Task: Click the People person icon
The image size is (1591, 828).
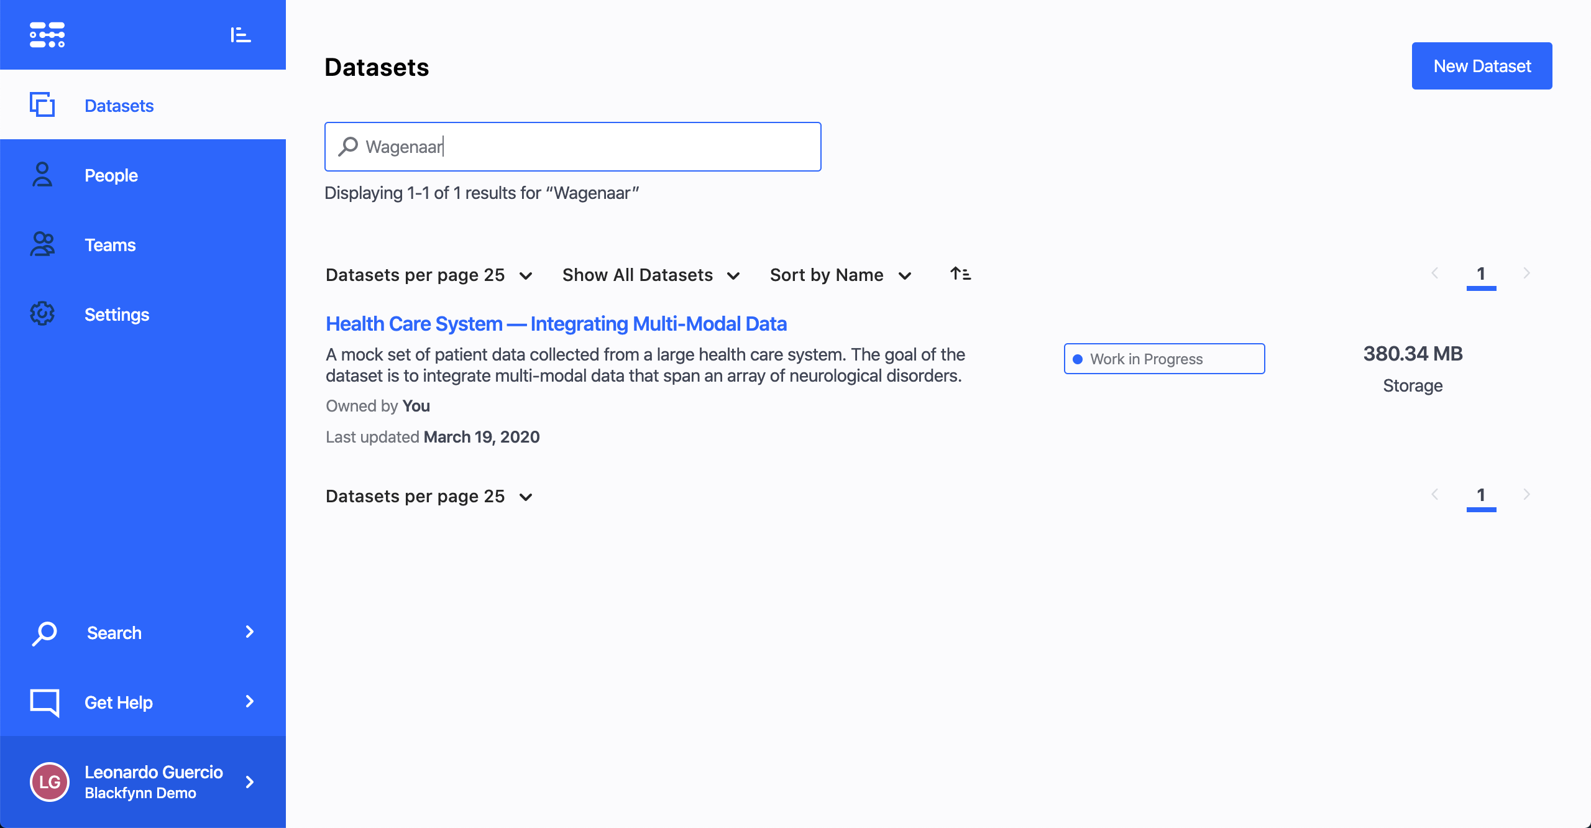Action: click(42, 175)
